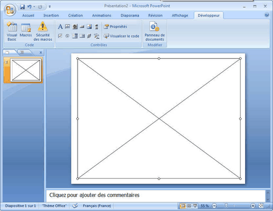Customize Quick Access Toolbar dropdown
273x211 pixels.
click(50, 7)
